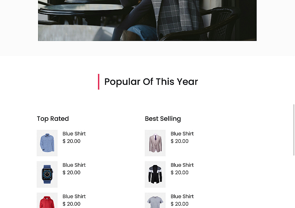The height and width of the screenshot is (208, 295).
Task: Open the blue denim shirt thumbnail
Action: (47, 143)
